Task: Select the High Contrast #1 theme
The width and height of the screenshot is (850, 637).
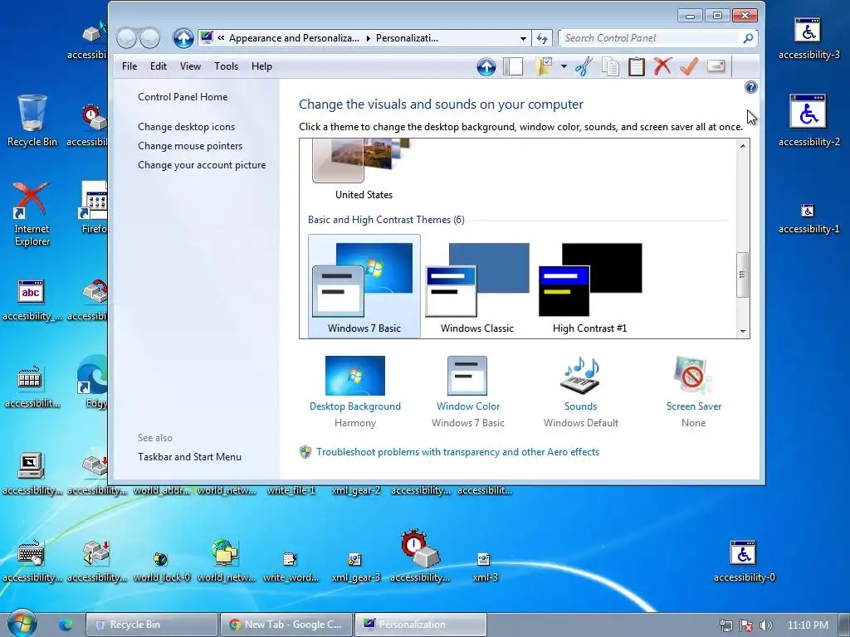Action: tap(590, 286)
